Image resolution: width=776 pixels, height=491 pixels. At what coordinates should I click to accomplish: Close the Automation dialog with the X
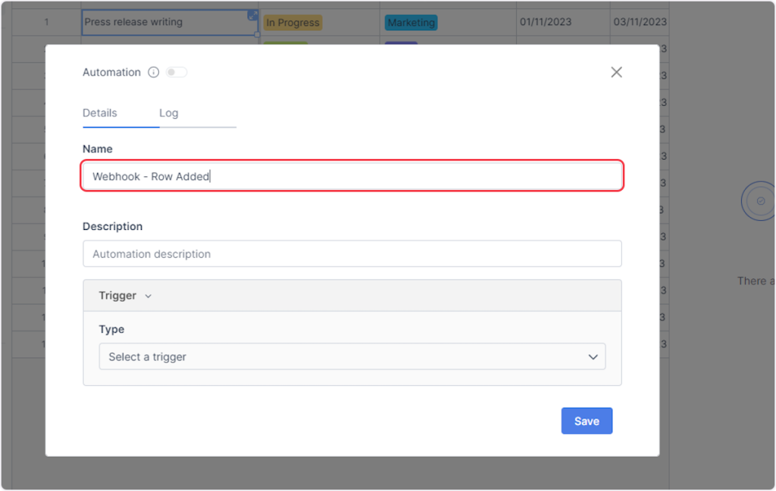616,72
